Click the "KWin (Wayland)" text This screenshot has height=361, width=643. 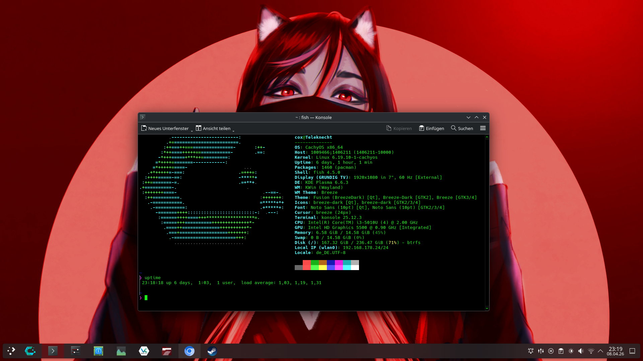pyautogui.click(x=324, y=188)
